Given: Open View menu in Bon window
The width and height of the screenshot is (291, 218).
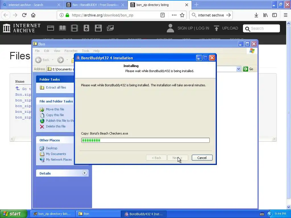Looking at the screenshot, I should click(x=57, y=51).
